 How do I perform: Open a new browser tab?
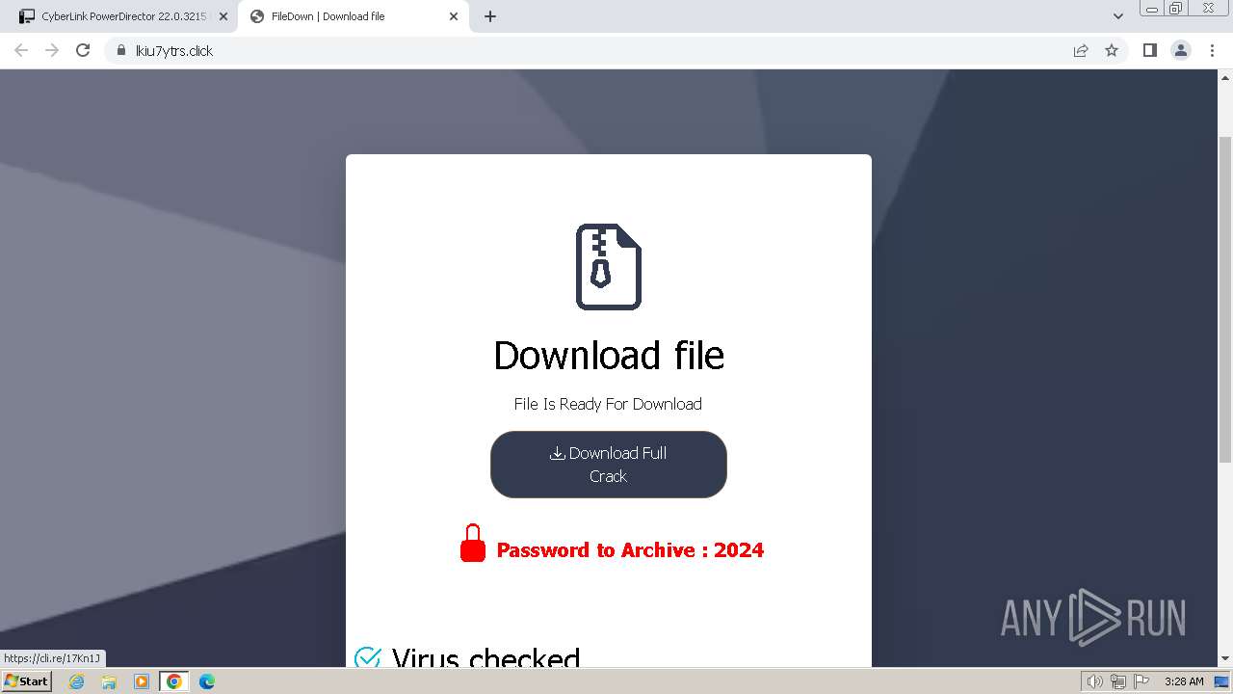(x=490, y=16)
